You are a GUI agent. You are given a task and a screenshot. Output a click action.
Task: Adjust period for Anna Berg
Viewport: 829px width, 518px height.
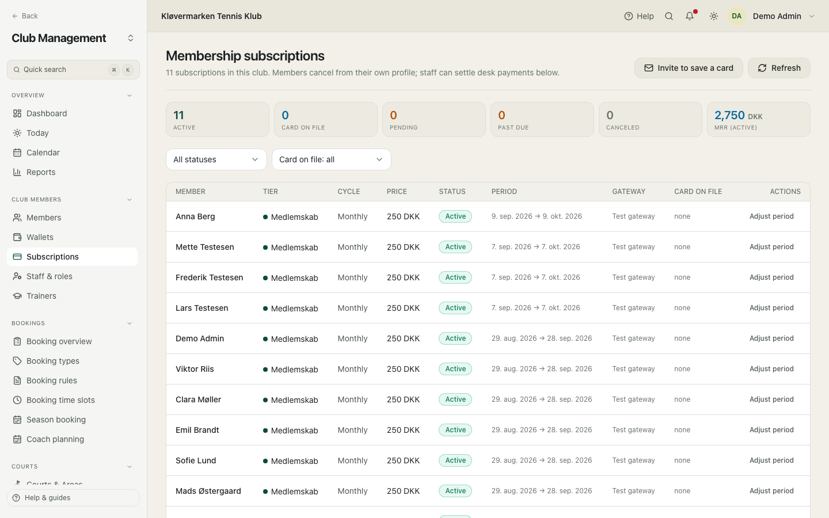[x=771, y=216]
